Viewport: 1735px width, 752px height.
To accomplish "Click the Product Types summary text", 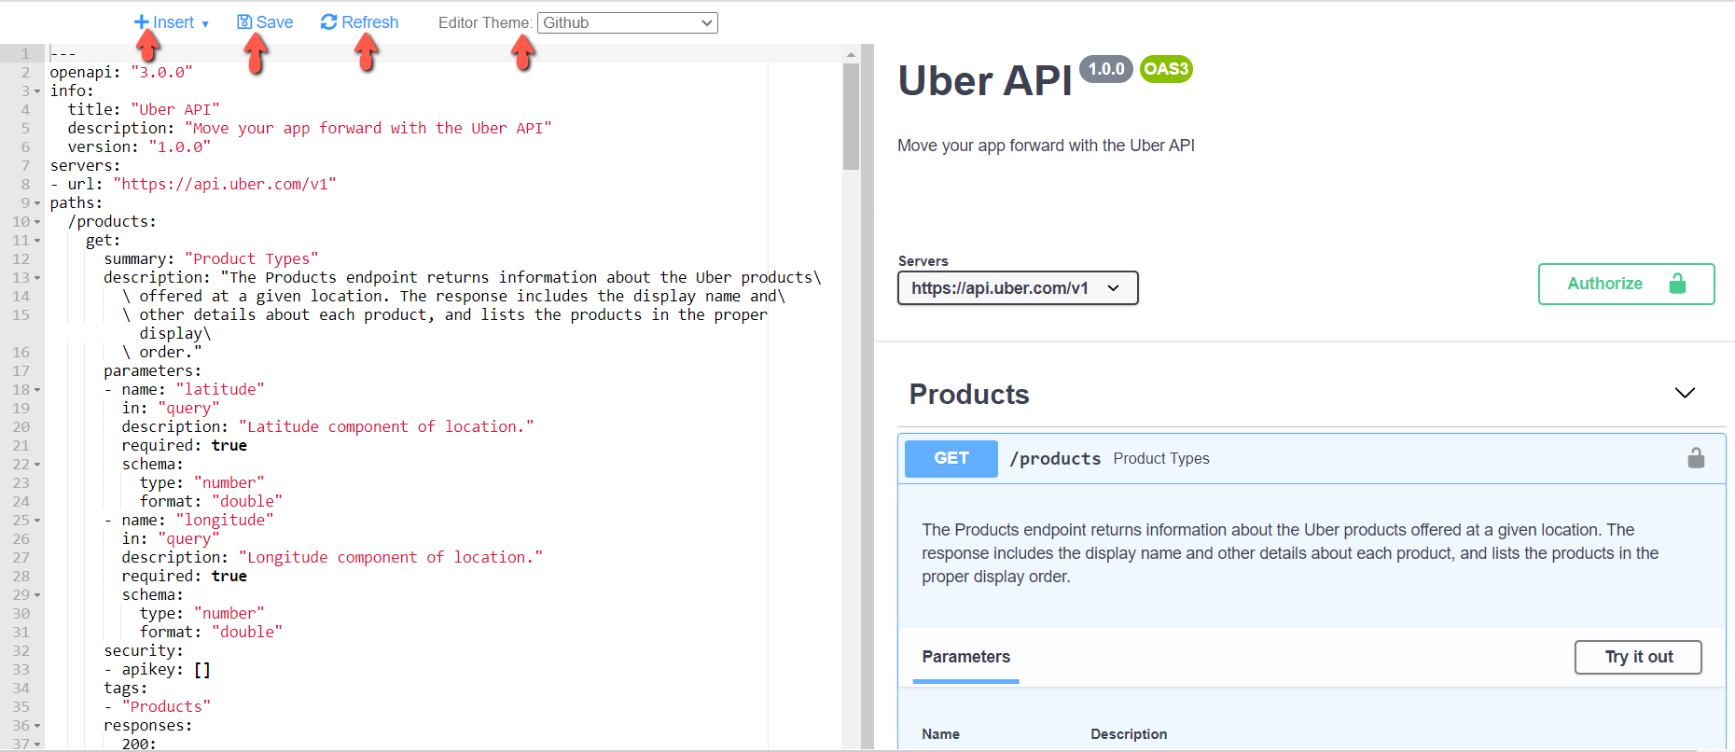I will pyautogui.click(x=1161, y=458).
